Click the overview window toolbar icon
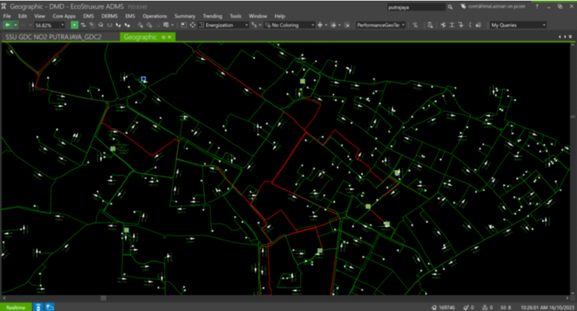Viewport: 577px width, 311px height. pos(184,25)
